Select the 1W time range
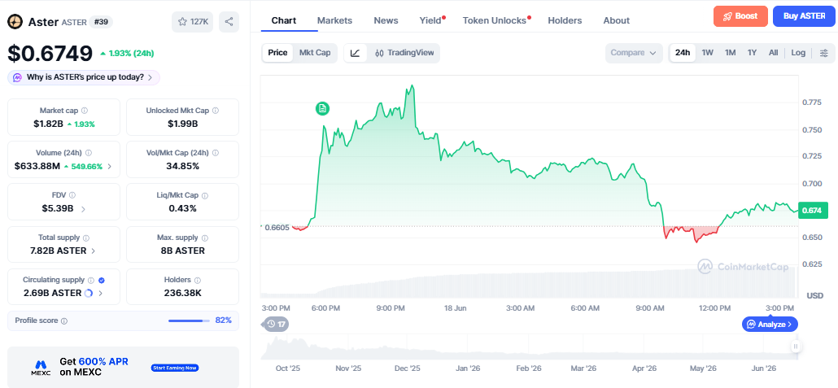 tap(708, 53)
